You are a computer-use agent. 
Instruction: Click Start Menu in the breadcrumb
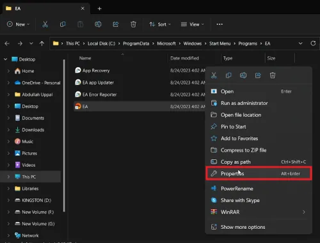(x=220, y=43)
